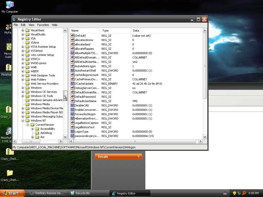This screenshot has height=197, width=263.
Task: Click the 4:05 PM taskbar clock
Action: (x=253, y=193)
